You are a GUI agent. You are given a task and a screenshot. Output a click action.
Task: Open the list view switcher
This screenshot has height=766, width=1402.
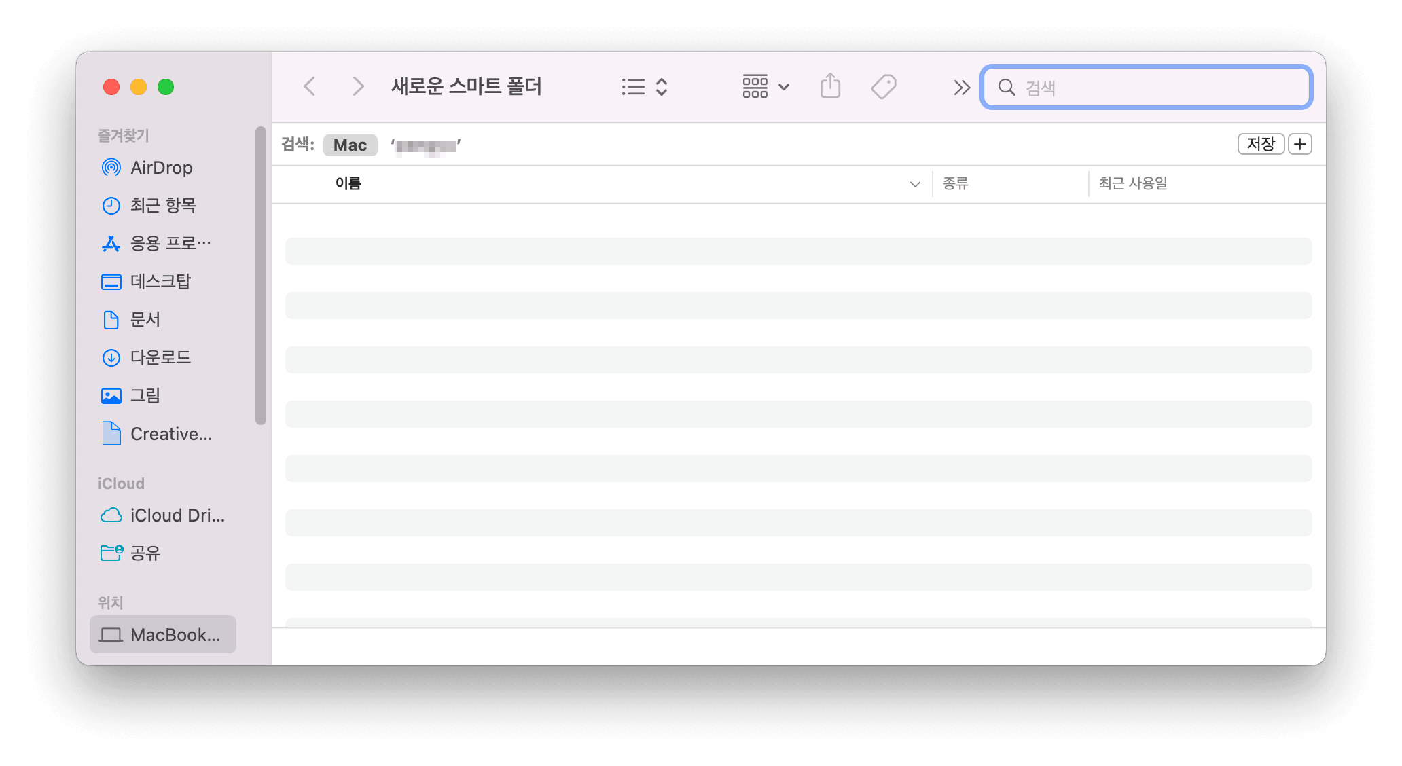tap(644, 87)
